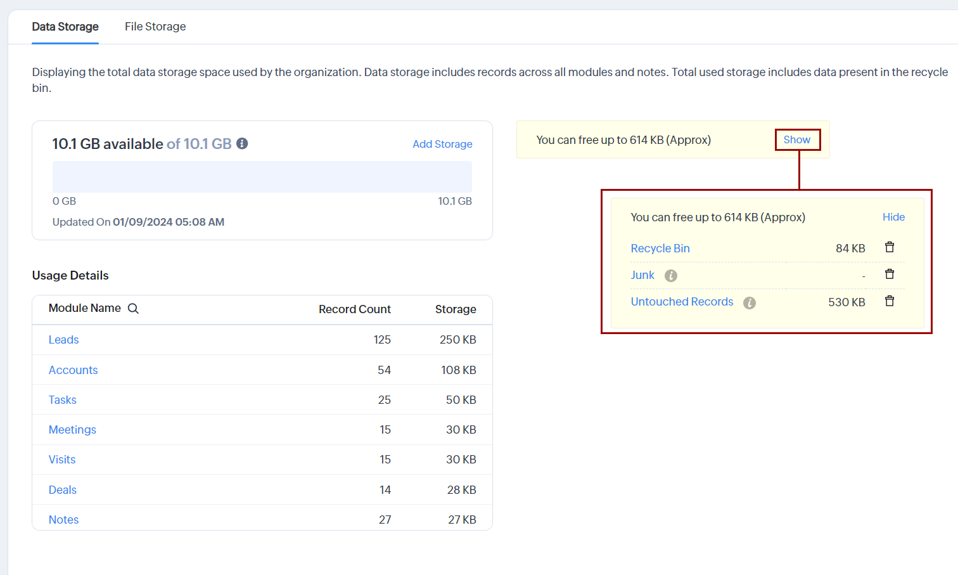Click the storage usage progress bar
This screenshot has height=575, width=958.
[262, 177]
